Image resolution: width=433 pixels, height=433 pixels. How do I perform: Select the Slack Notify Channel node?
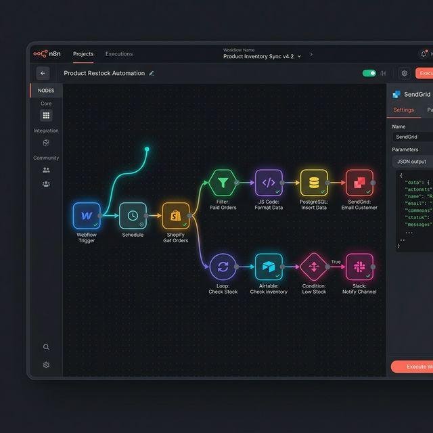[359, 267]
